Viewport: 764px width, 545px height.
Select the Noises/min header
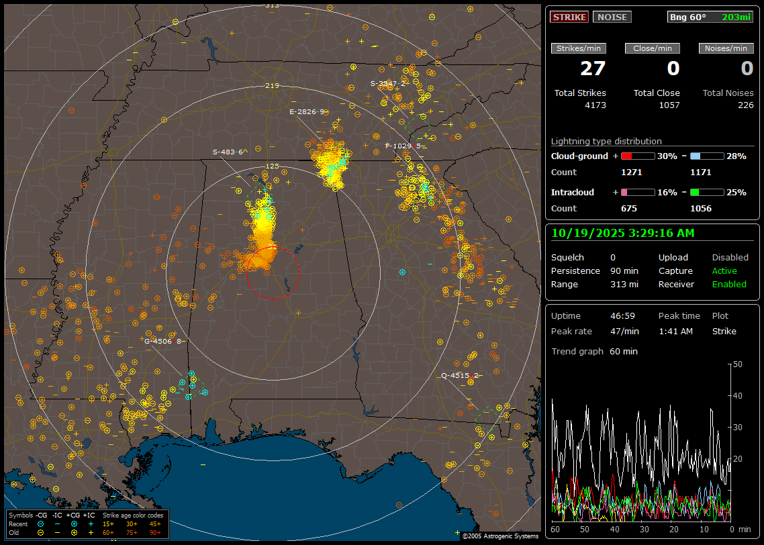tap(726, 48)
